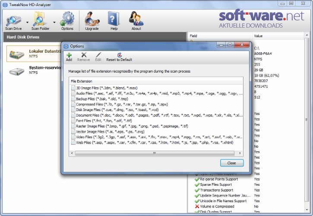This screenshot has width=313, height=216.
Task: Click the Scan Drive toolbar icon
Action: point(13,21)
